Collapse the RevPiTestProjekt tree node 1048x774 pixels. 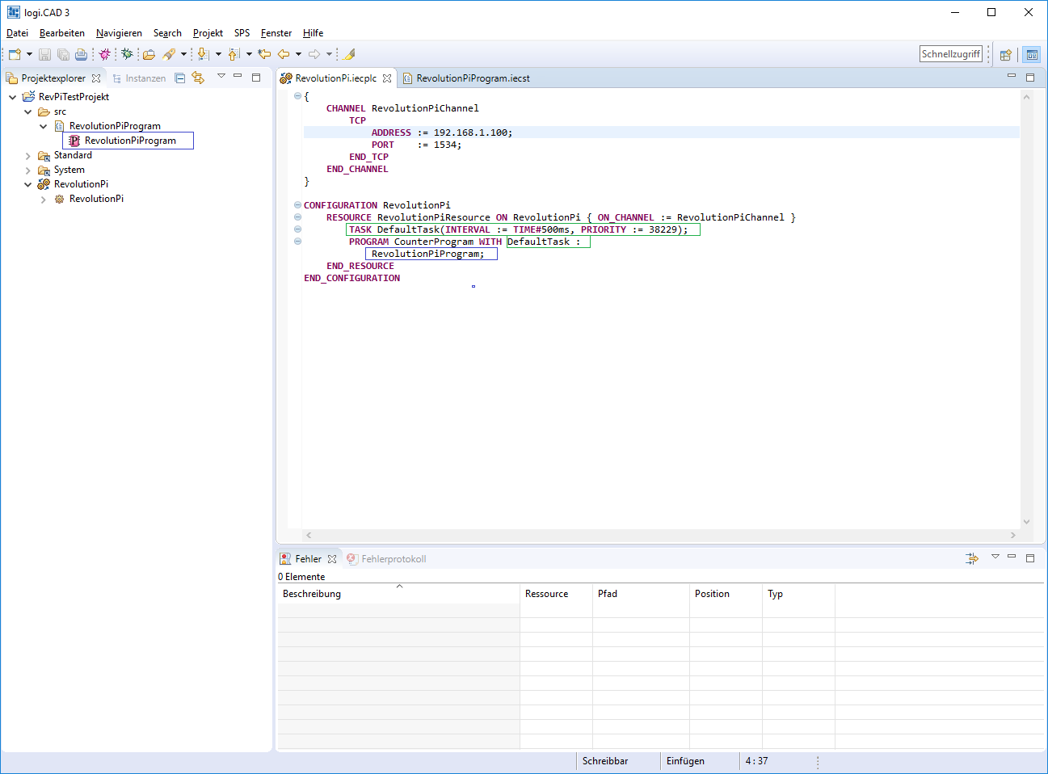[13, 97]
